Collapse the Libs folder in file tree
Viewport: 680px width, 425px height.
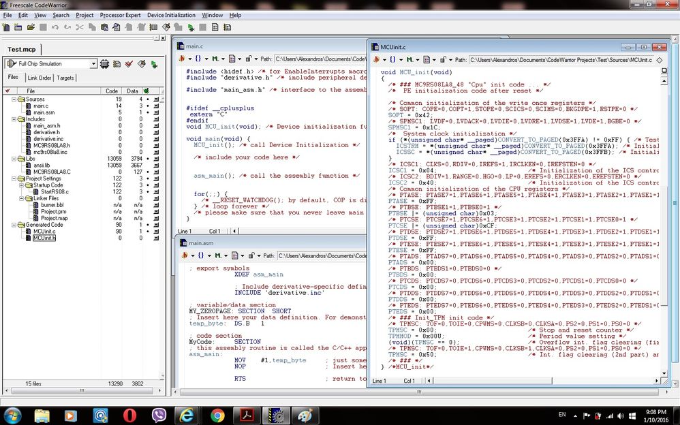click(x=14, y=159)
